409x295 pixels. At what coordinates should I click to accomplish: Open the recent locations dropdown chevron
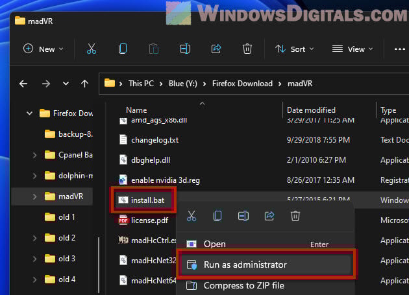[66, 84]
